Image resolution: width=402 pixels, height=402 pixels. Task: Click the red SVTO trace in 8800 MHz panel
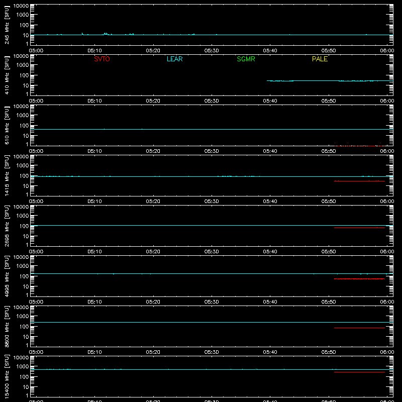point(359,328)
